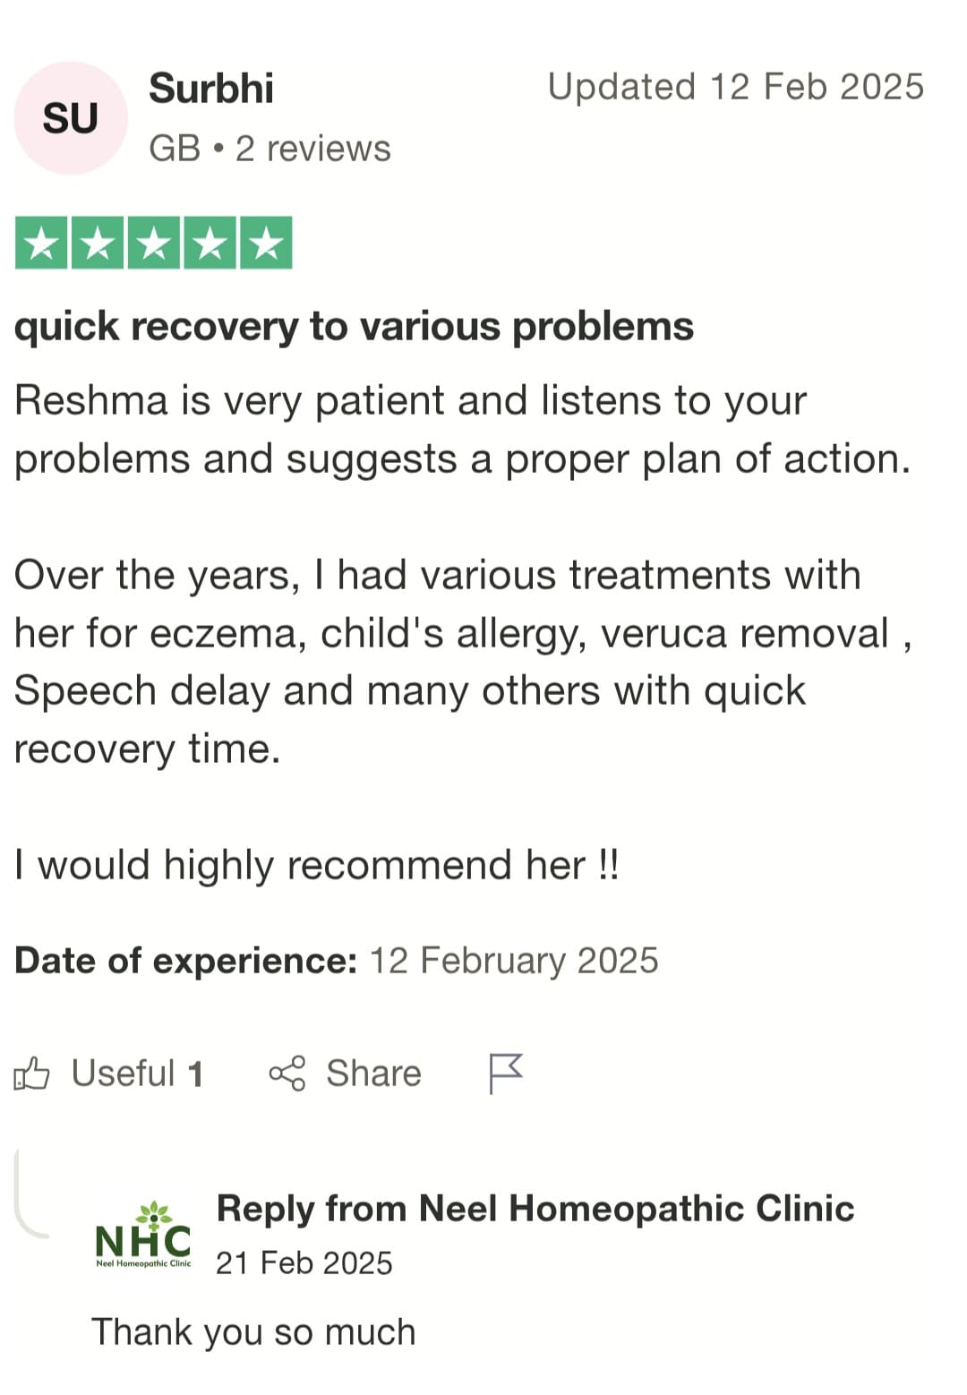Click the "2 reviews" count text
This screenshot has height=1395, width=967.
tap(313, 149)
